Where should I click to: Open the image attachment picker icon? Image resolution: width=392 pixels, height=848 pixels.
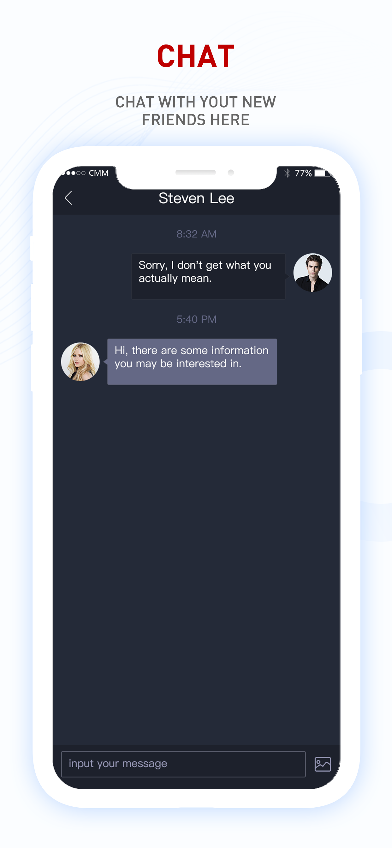click(x=323, y=764)
